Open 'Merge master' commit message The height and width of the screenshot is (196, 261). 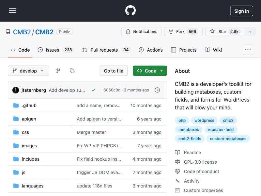click(91, 132)
